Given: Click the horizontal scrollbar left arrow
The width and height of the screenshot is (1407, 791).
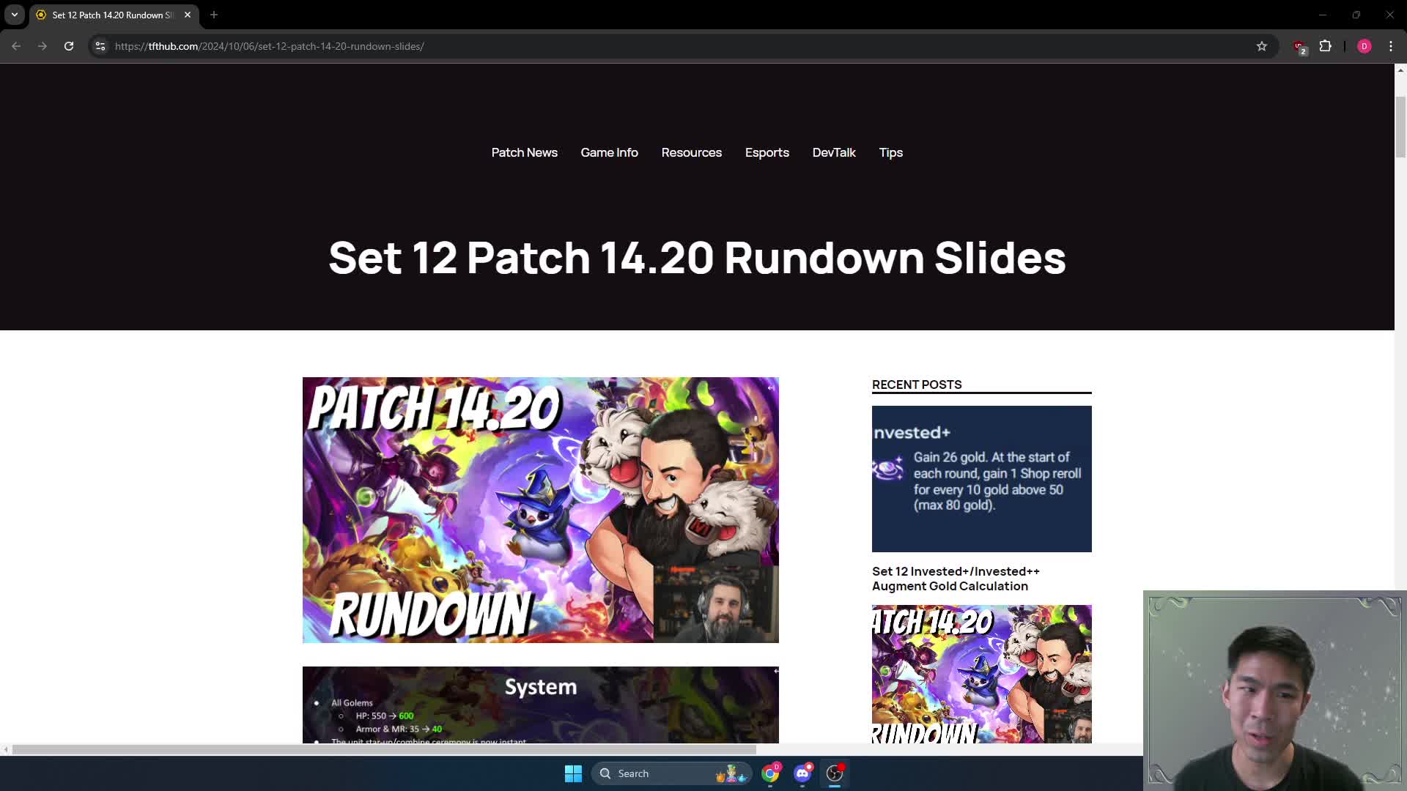Looking at the screenshot, I should point(6,749).
